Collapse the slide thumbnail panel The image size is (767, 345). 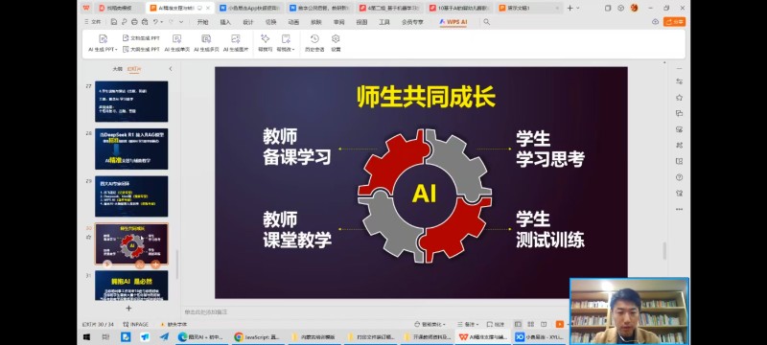[171, 69]
